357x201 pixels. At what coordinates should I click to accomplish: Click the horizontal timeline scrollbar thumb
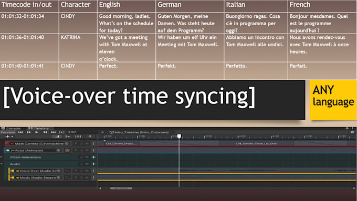coord(121,188)
